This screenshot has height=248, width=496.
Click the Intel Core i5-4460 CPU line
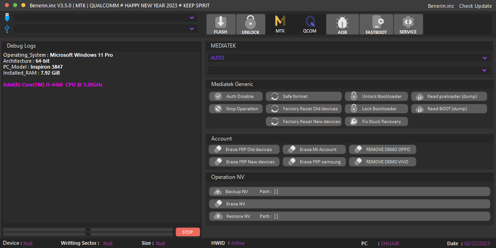point(53,85)
